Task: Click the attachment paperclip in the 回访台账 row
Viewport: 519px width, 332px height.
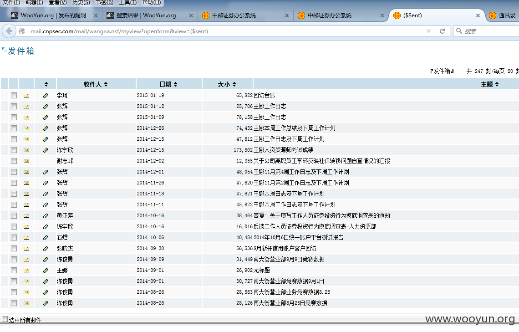Action: tap(46, 96)
